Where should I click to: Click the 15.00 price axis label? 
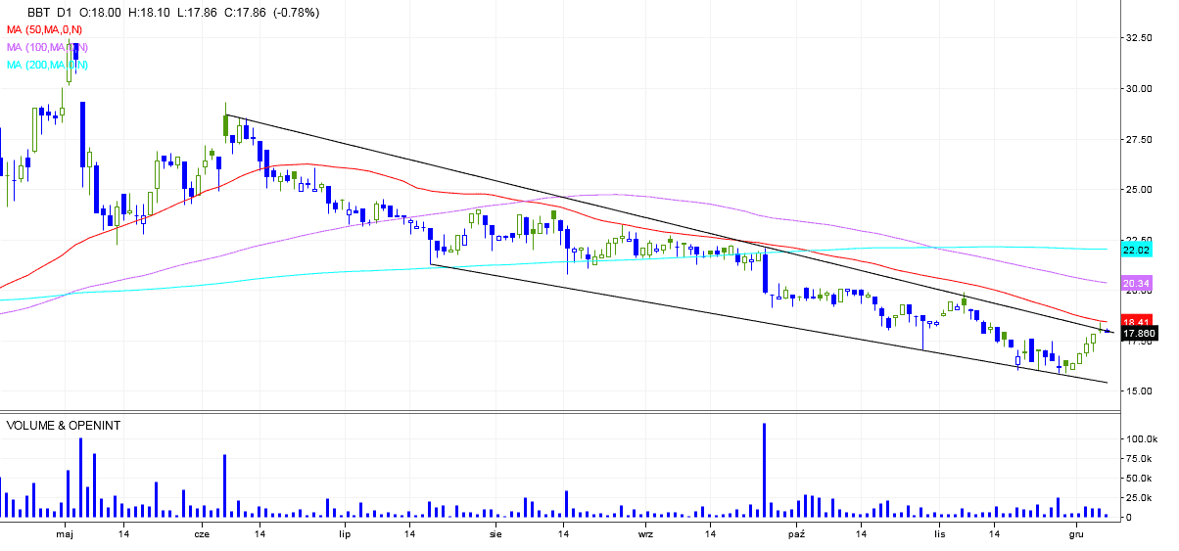pyautogui.click(x=1139, y=390)
